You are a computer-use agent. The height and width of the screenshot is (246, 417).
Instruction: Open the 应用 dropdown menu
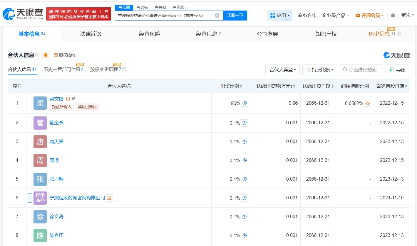280,15
